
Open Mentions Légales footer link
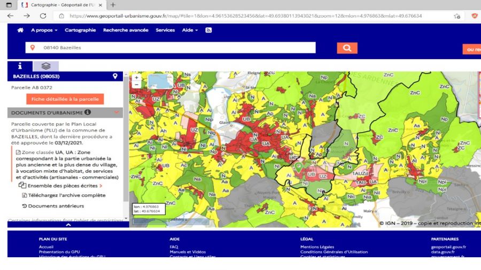(317, 247)
